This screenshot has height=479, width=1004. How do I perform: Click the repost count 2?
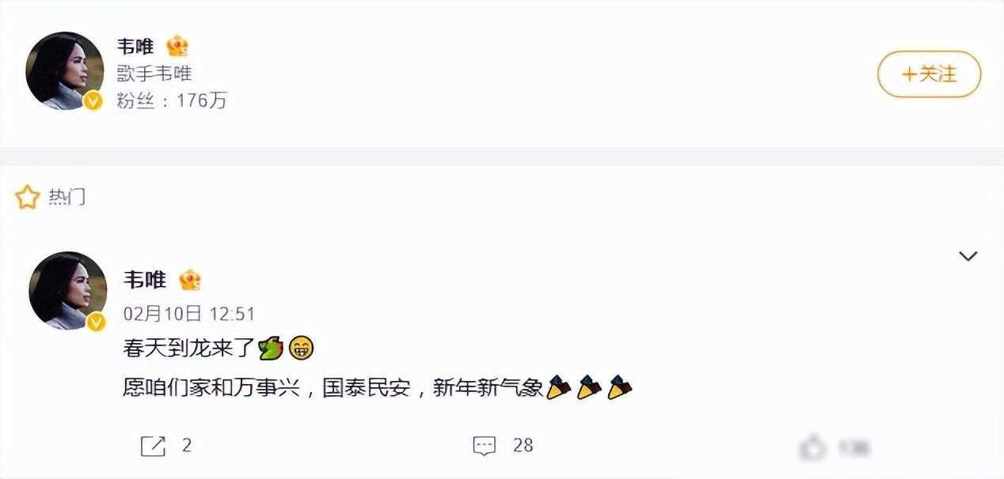pos(187,445)
